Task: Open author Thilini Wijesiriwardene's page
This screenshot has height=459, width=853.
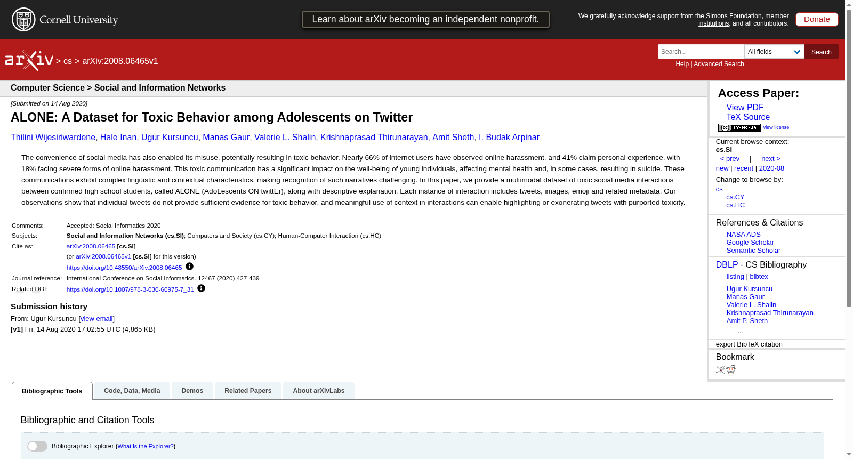Action: pos(53,138)
